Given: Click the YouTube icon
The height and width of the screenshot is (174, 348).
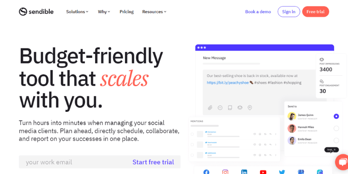Looking at the screenshot, I should 263,172.
